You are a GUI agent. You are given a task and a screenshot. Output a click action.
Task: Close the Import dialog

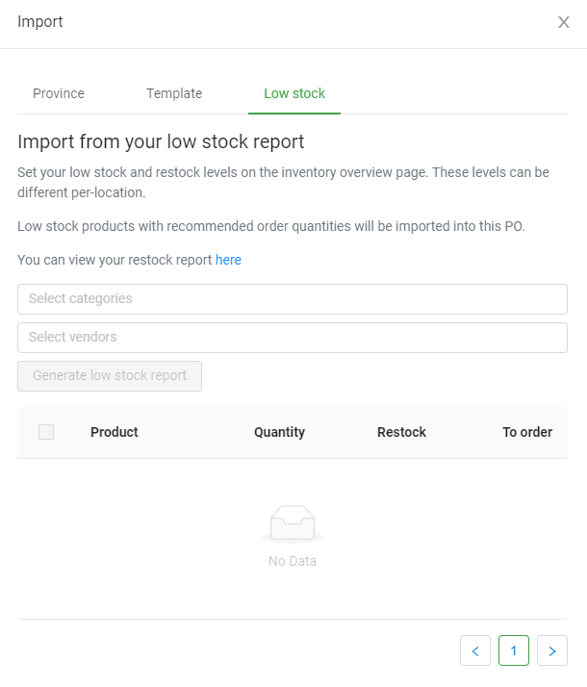(564, 22)
